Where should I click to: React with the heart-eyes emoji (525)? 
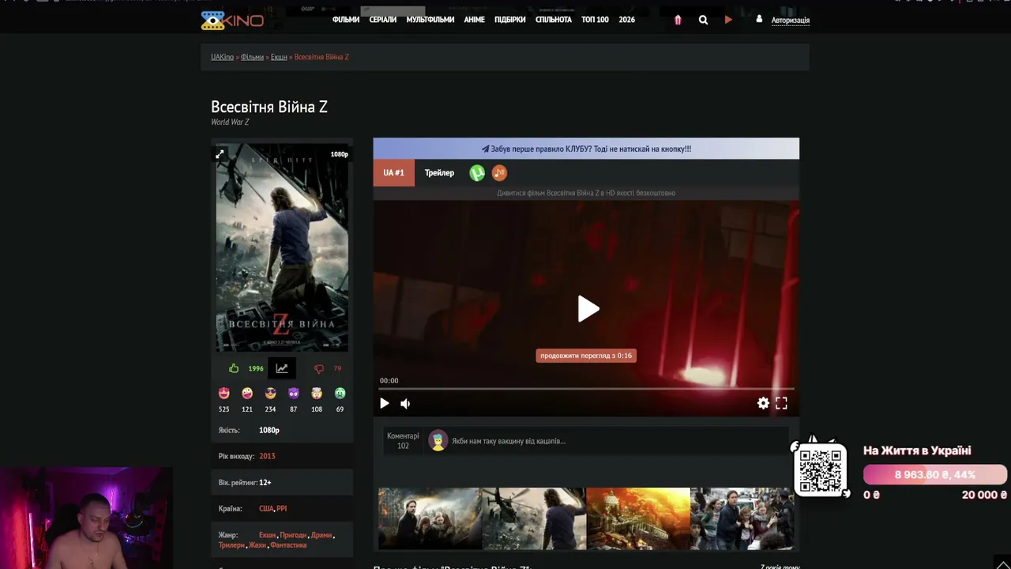[224, 393]
